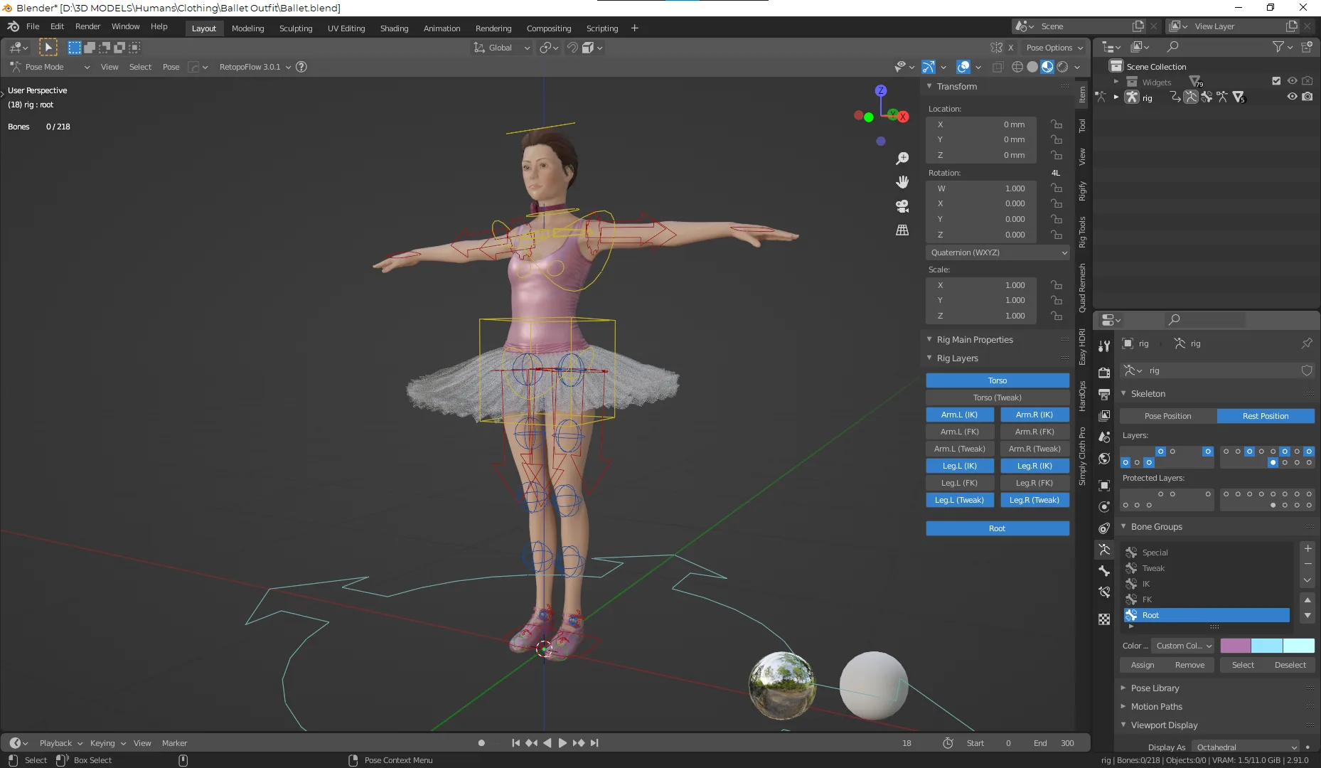
Task: Click the navigation gizmo Z axis
Action: coord(881,90)
